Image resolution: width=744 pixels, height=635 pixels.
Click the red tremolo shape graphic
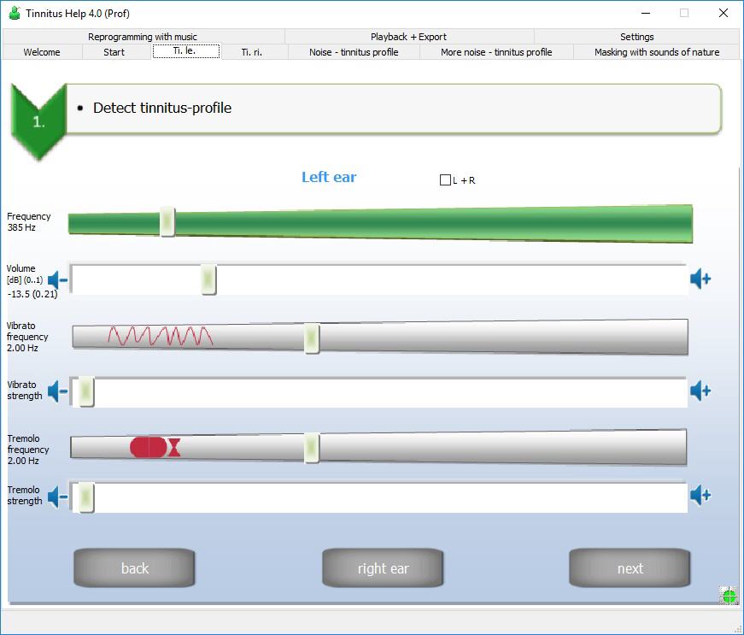click(155, 447)
